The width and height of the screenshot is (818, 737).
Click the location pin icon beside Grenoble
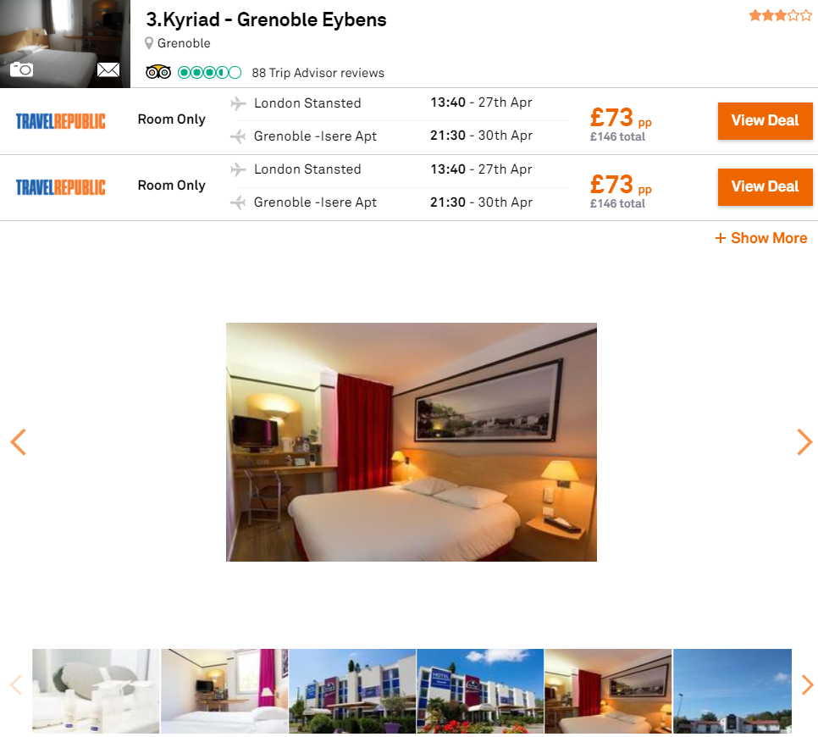coord(149,43)
